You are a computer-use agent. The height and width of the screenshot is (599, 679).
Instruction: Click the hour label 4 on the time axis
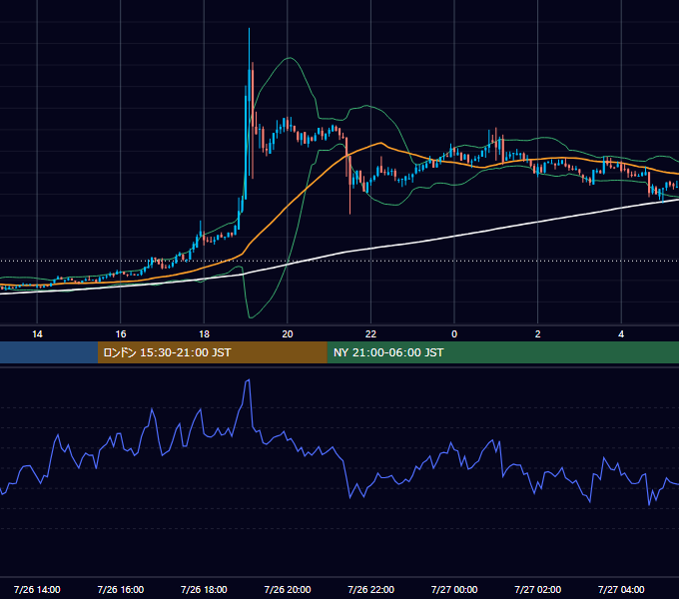621,334
